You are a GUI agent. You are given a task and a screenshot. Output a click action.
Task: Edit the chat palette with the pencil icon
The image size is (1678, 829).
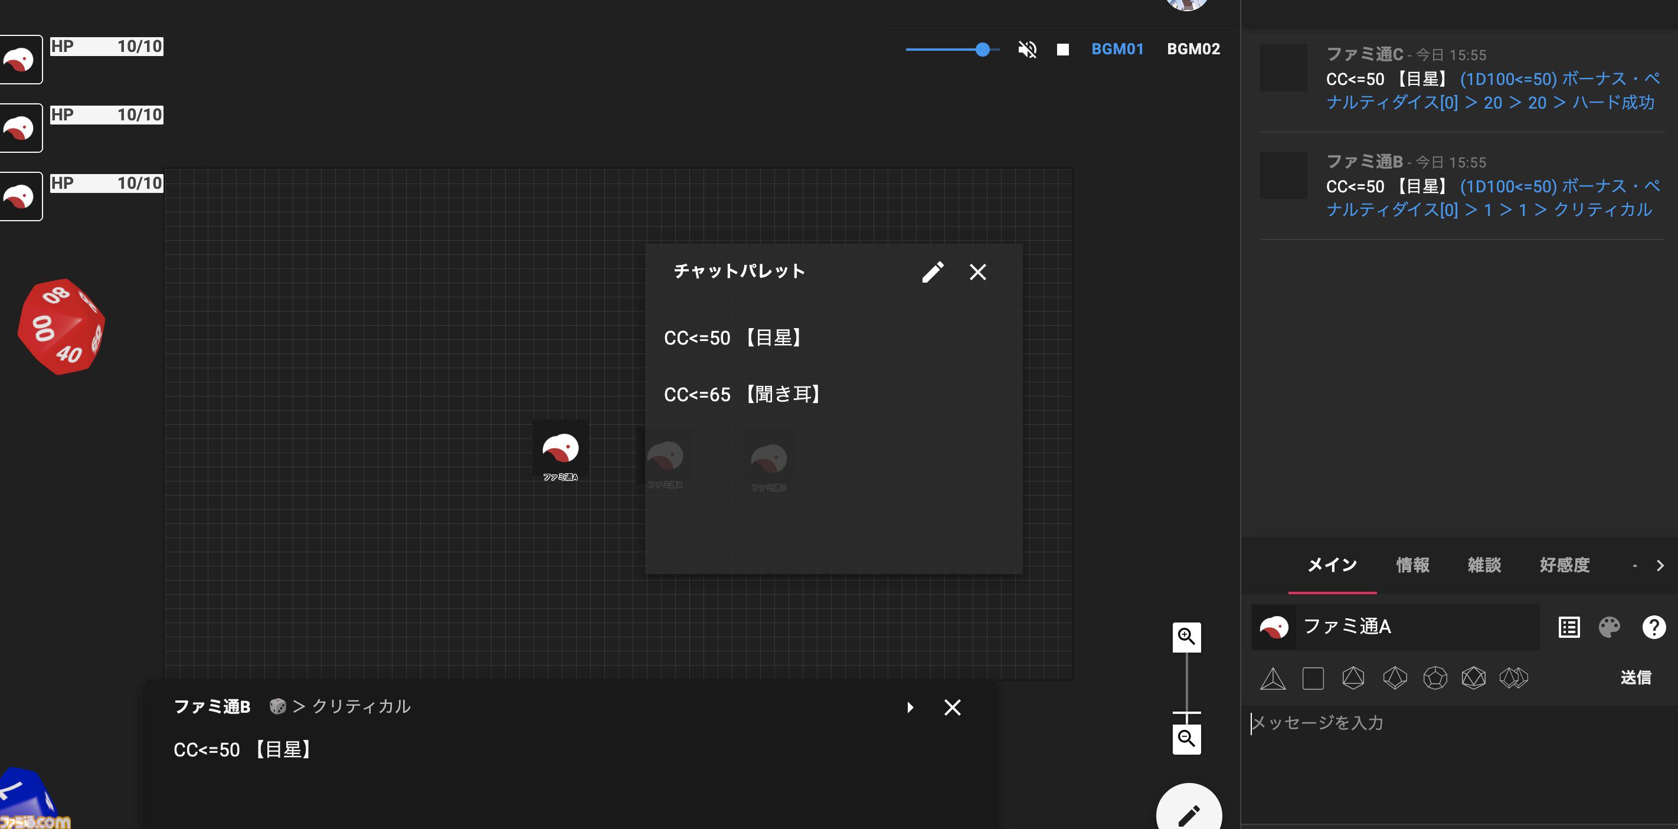(x=933, y=271)
